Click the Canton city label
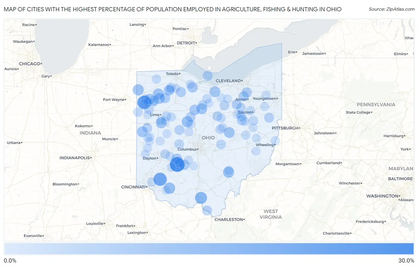This screenshot has height=267, width=418. [245, 112]
